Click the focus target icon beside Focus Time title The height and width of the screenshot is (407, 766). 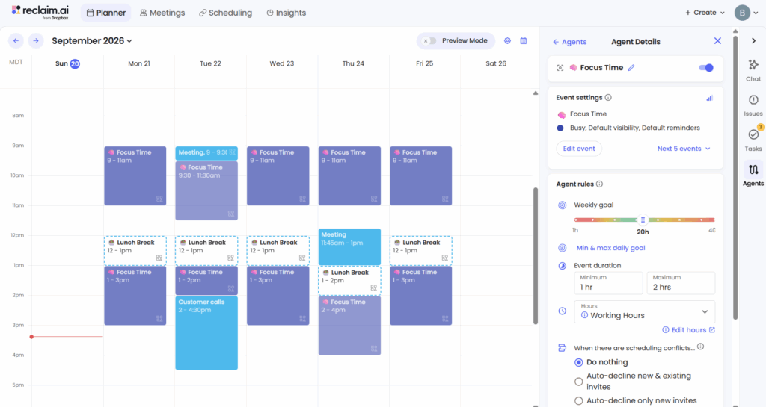(560, 68)
